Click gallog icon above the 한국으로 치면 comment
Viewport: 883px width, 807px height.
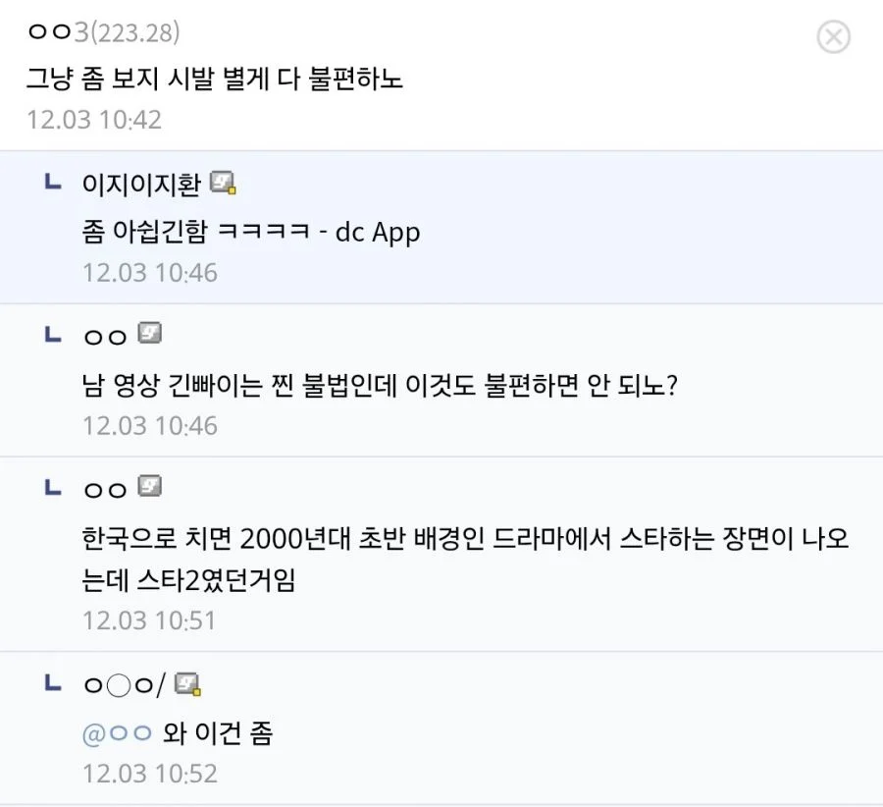point(149,486)
